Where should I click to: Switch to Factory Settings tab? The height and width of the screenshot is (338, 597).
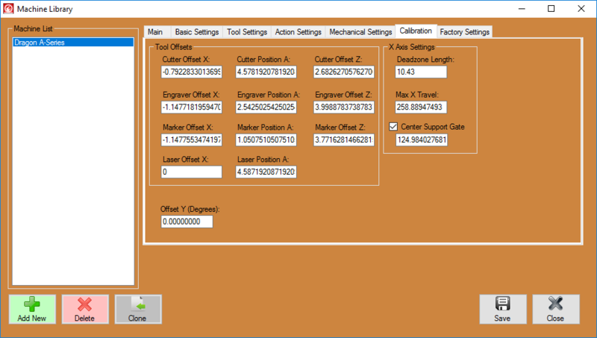(x=464, y=32)
